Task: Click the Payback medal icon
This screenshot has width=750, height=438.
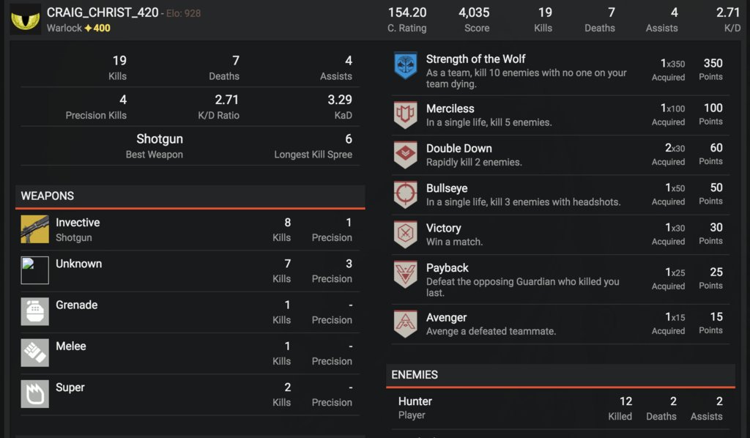Action: click(x=406, y=274)
